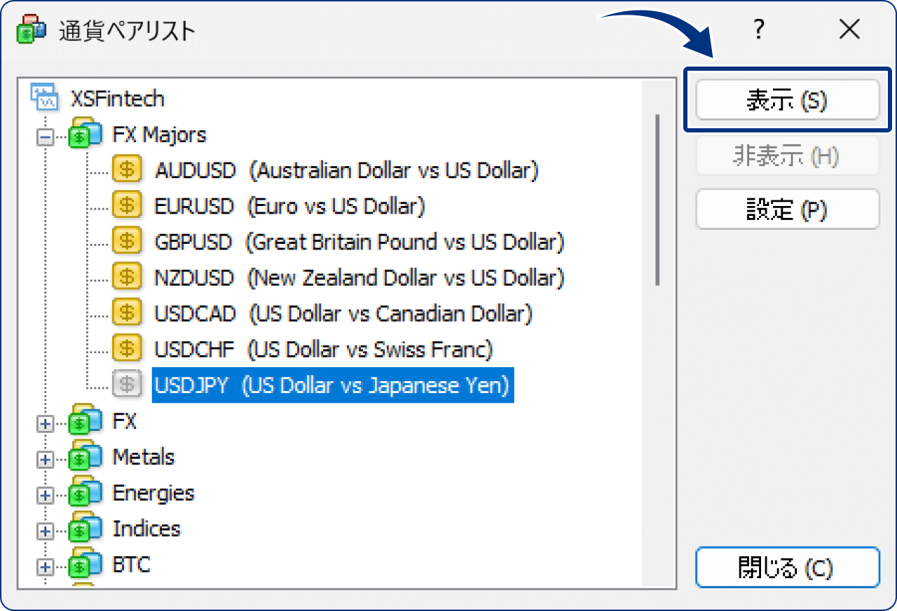The height and width of the screenshot is (611, 897).
Task: Open symbol properties with 設定 (P)
Action: tap(787, 210)
